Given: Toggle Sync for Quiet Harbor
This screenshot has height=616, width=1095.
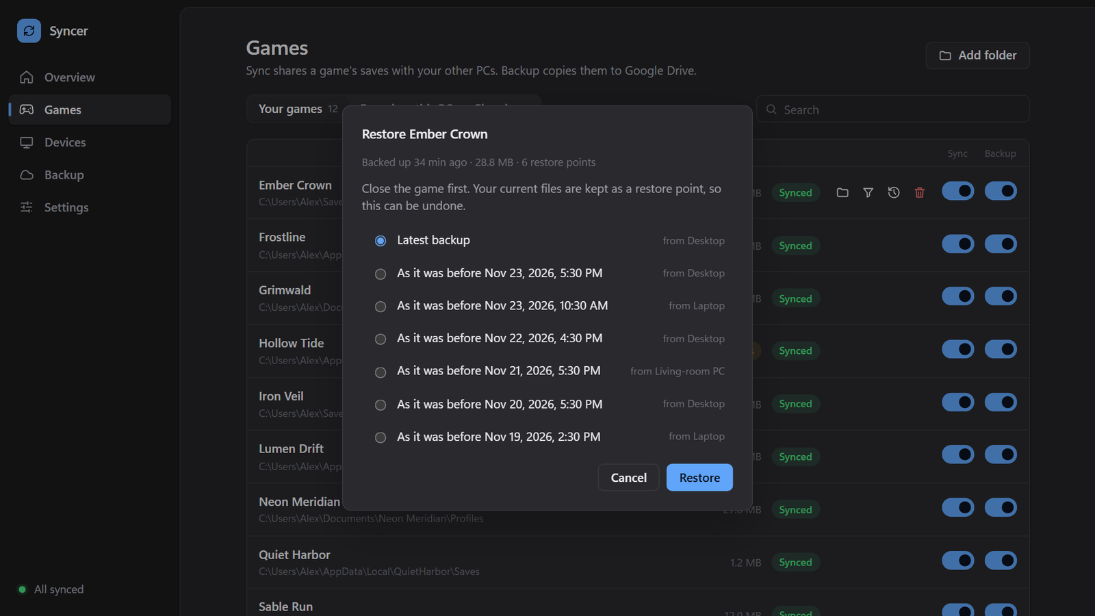Looking at the screenshot, I should tap(958, 561).
